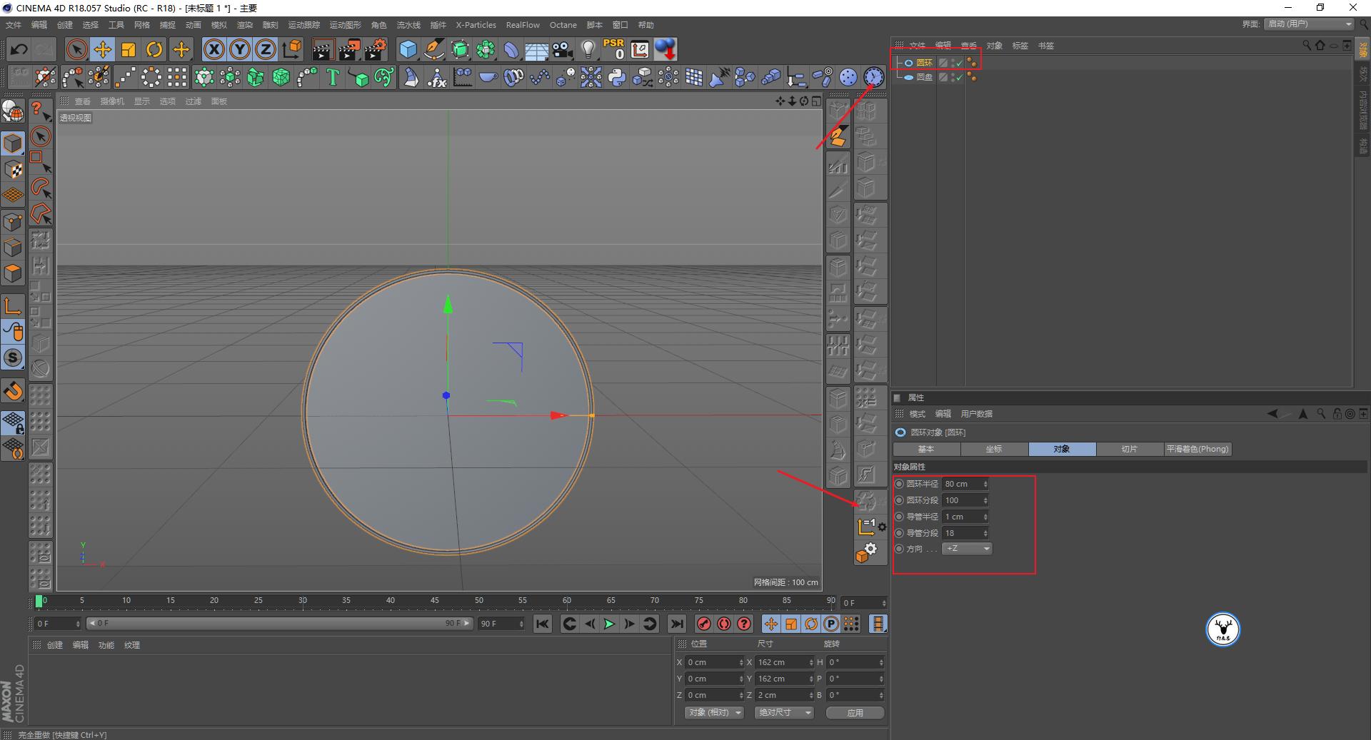1371x740 pixels.
Task: Select the Cube primitive tool in the toolbar
Action: (x=408, y=49)
